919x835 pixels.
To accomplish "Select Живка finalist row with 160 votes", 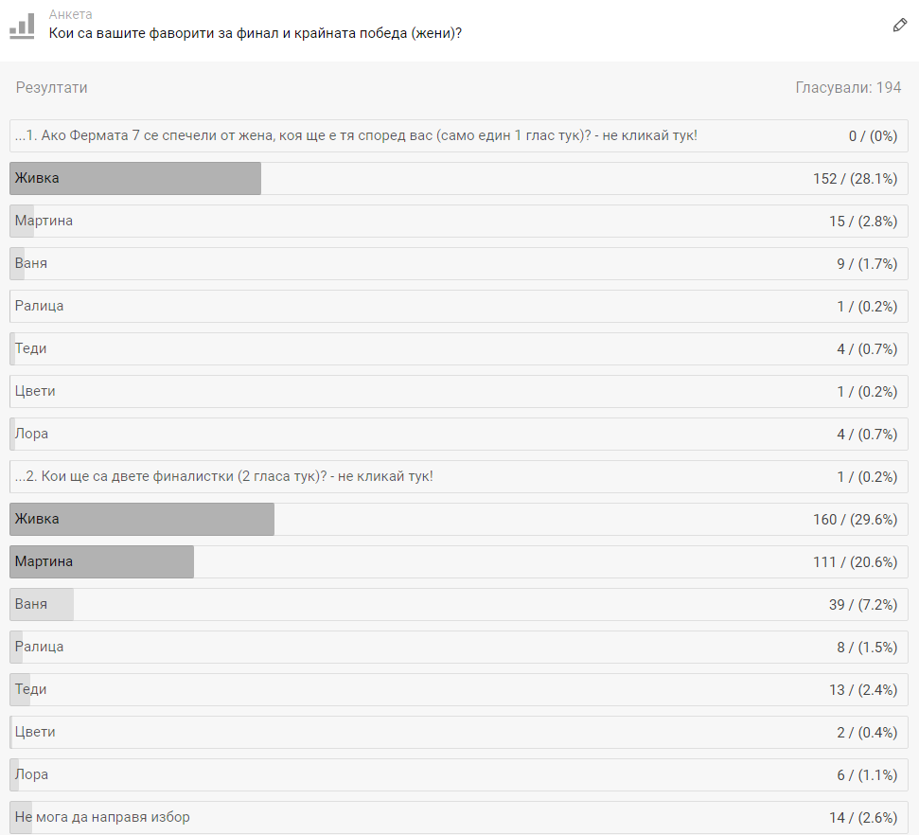I will click(x=459, y=519).
